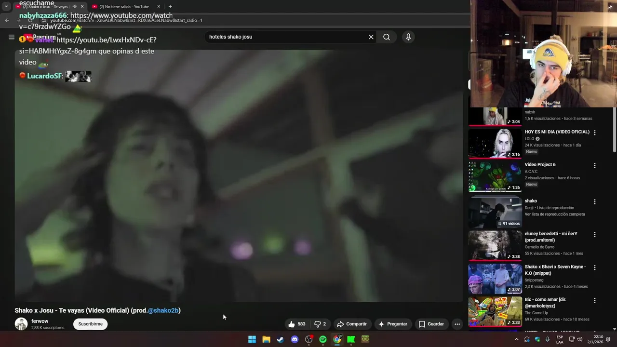Open the eluney benedetti - mi ñerY thumbnail
The image size is (617, 347).
(495, 245)
